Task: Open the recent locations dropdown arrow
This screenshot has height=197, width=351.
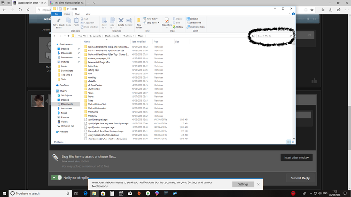Action: pos(65,36)
